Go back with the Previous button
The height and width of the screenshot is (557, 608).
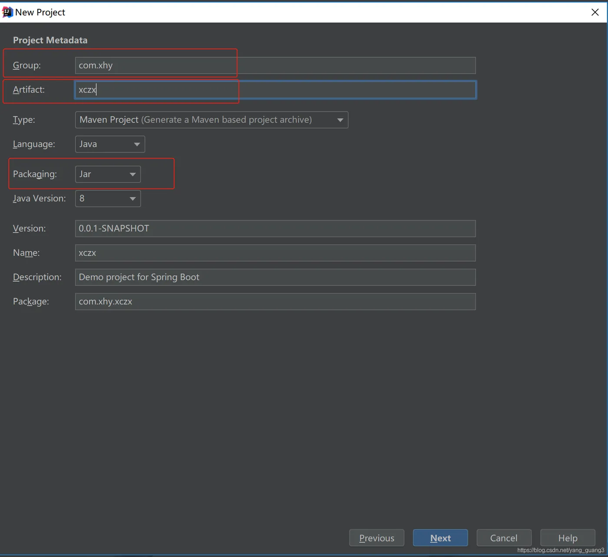(377, 538)
